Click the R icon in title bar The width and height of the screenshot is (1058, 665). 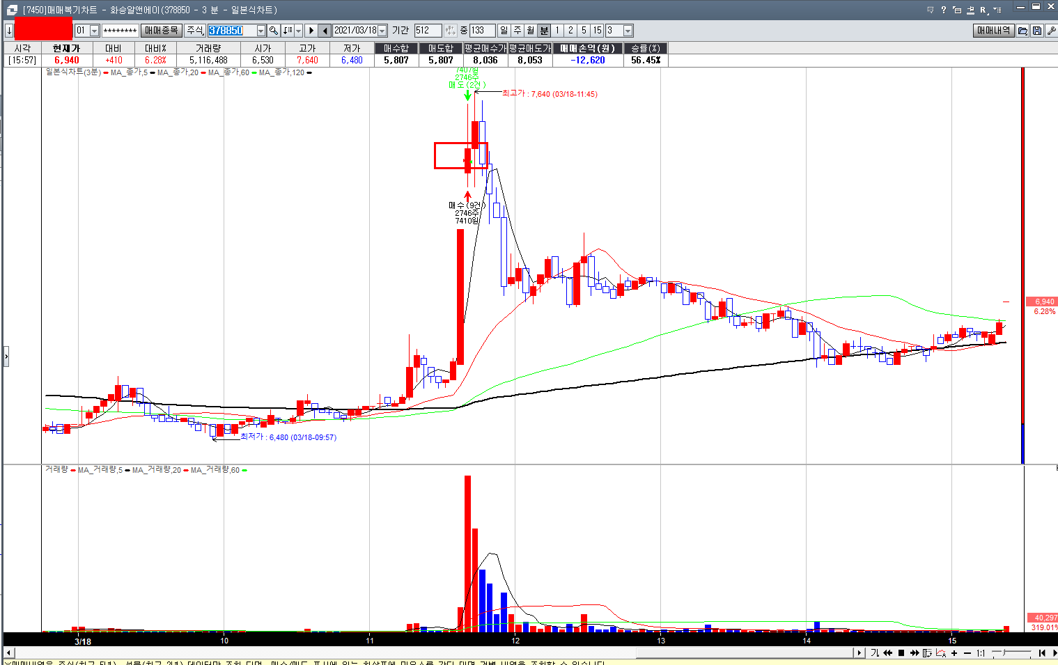[x=983, y=10]
